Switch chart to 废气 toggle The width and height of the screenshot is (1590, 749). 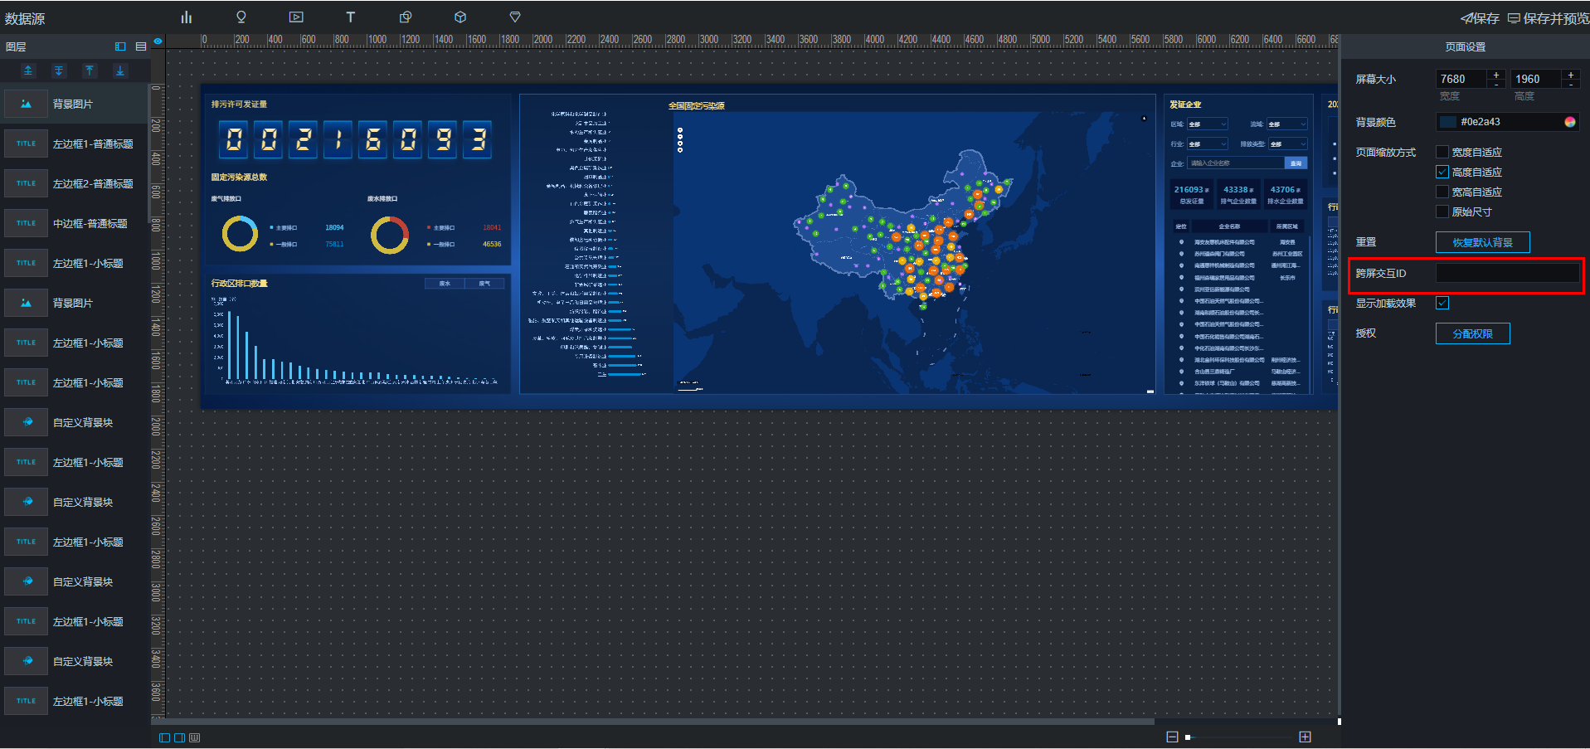click(x=484, y=284)
